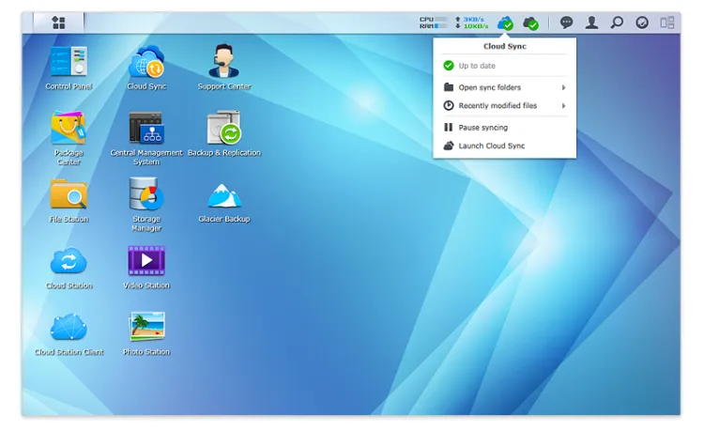Image resolution: width=704 pixels, height=431 pixels.
Task: Click the search magnifier in the taskbar
Action: (617, 23)
